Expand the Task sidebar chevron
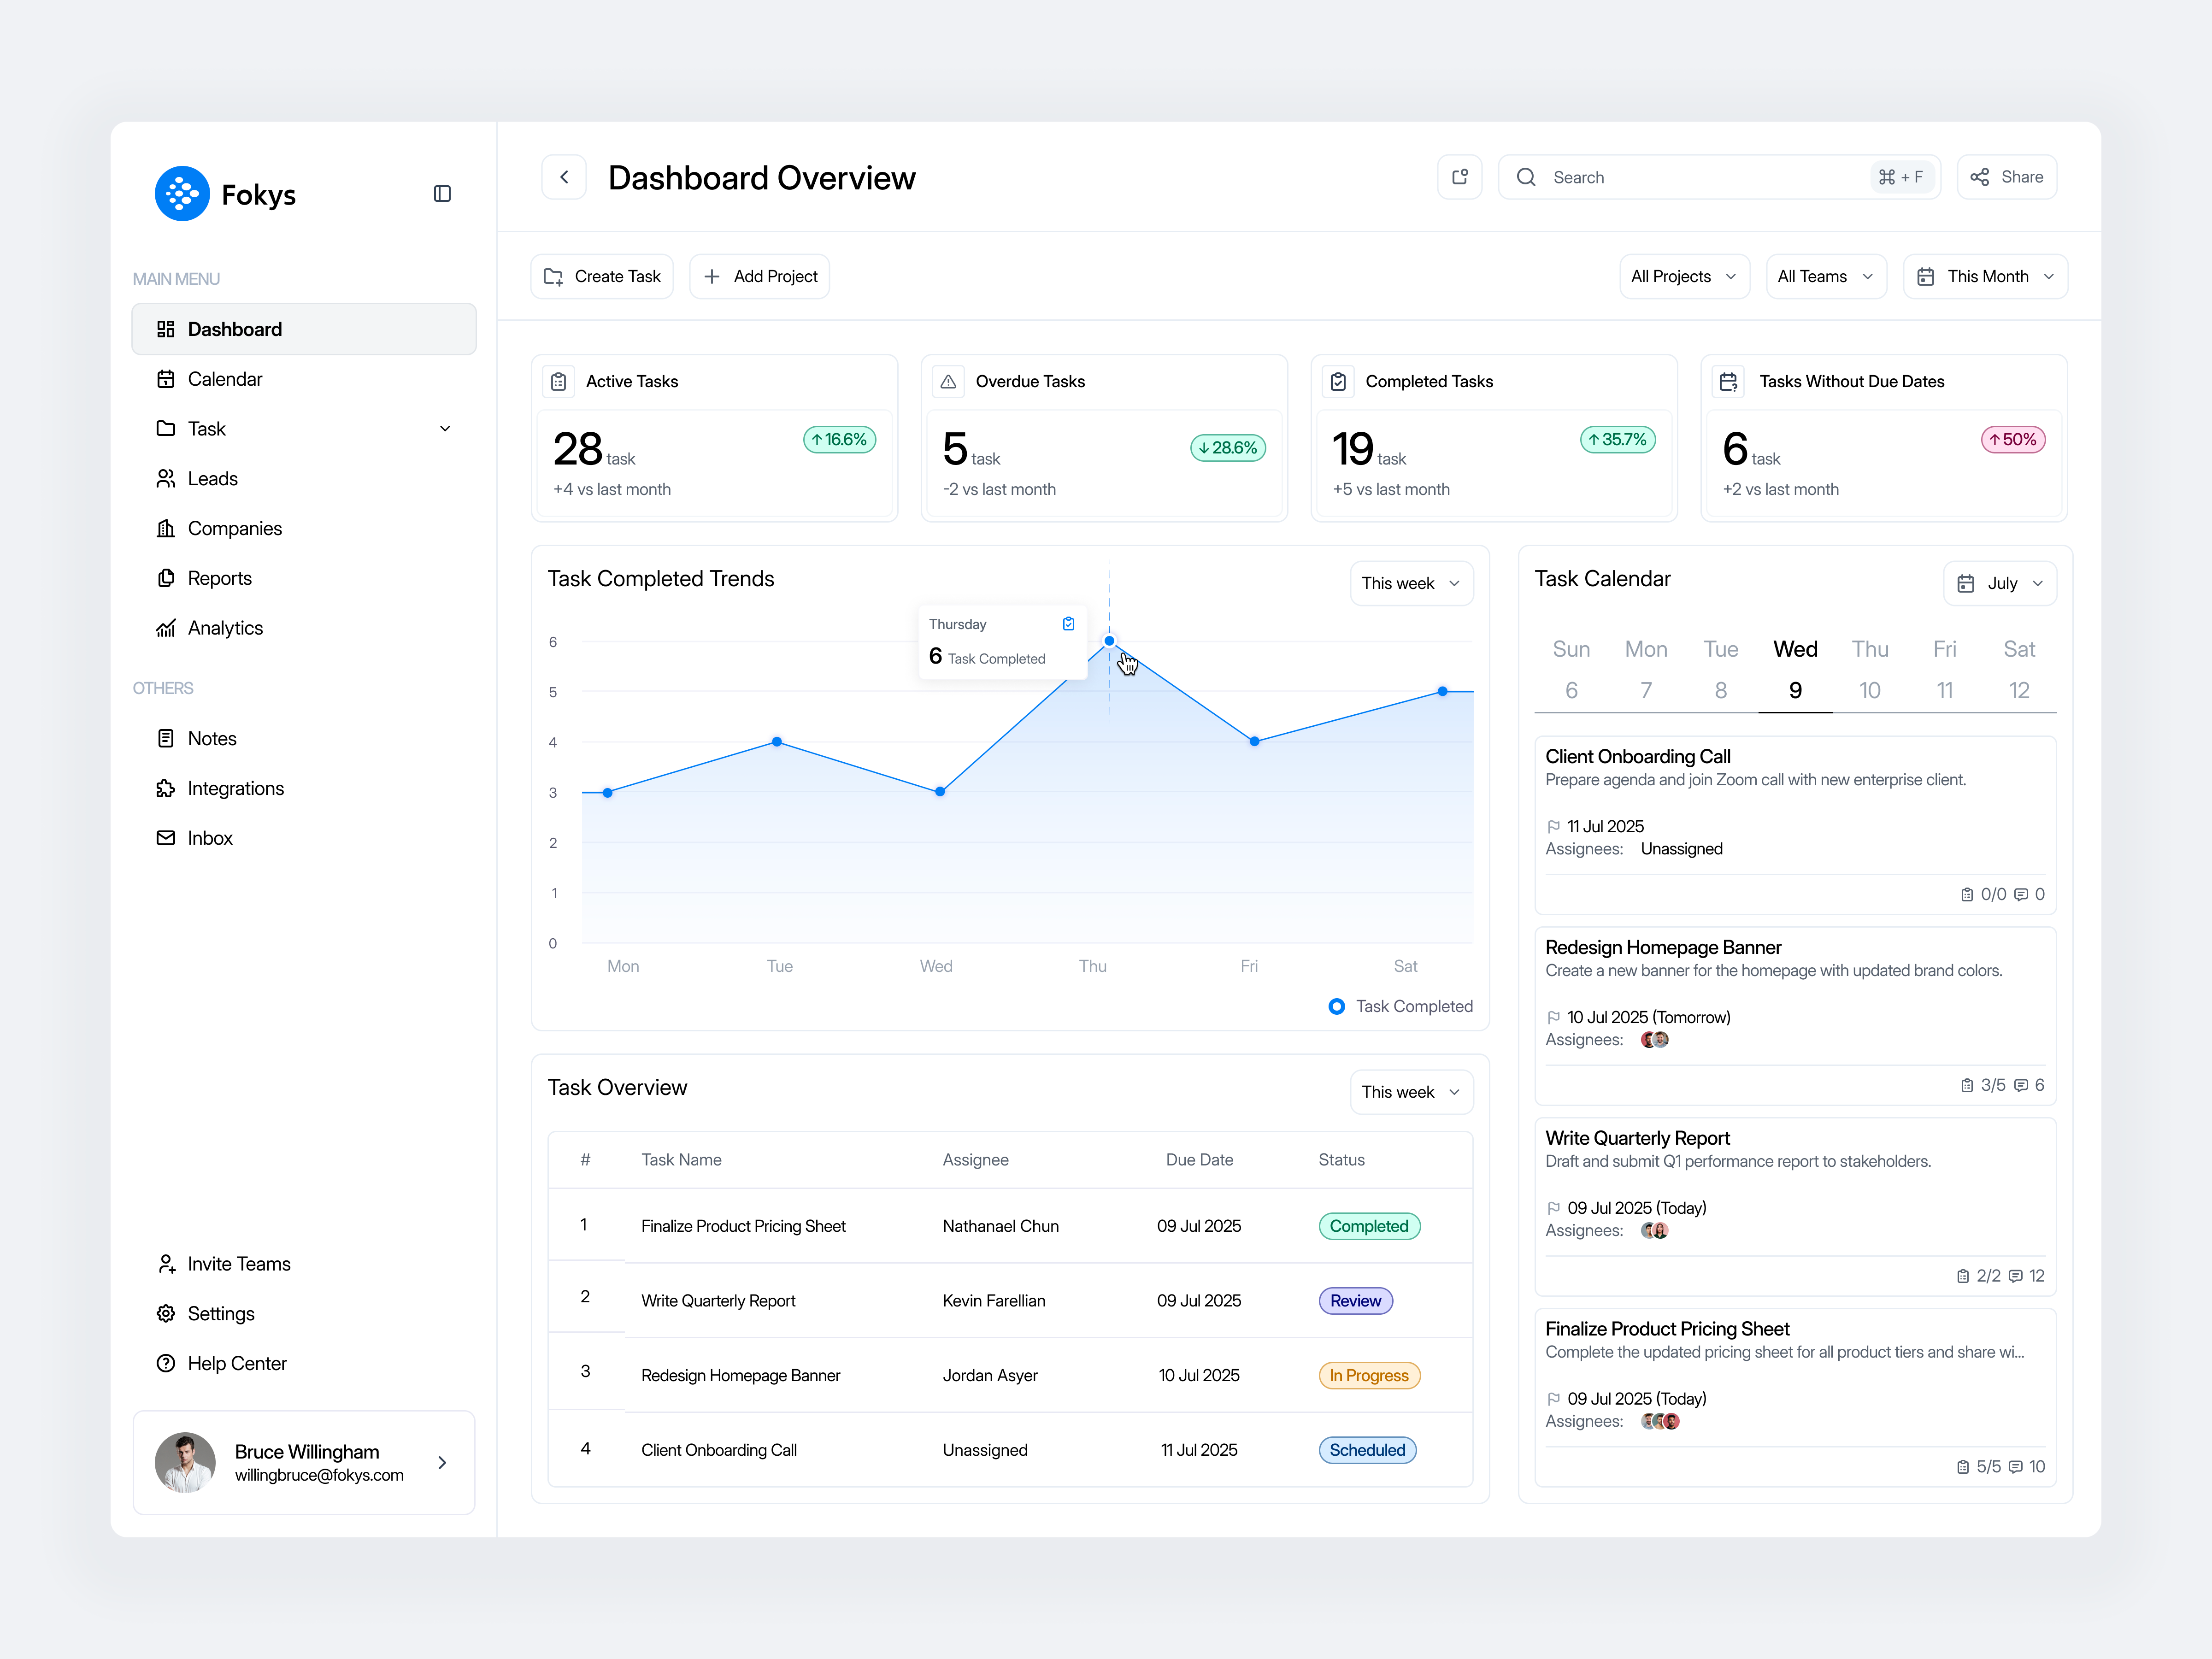2212x1659 pixels. pos(445,428)
